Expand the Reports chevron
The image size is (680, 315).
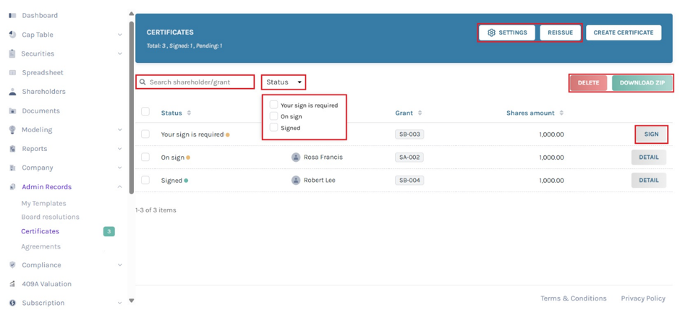pyautogui.click(x=120, y=149)
